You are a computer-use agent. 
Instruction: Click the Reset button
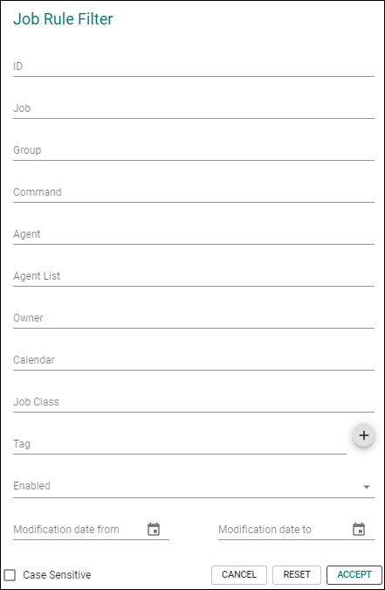297,574
